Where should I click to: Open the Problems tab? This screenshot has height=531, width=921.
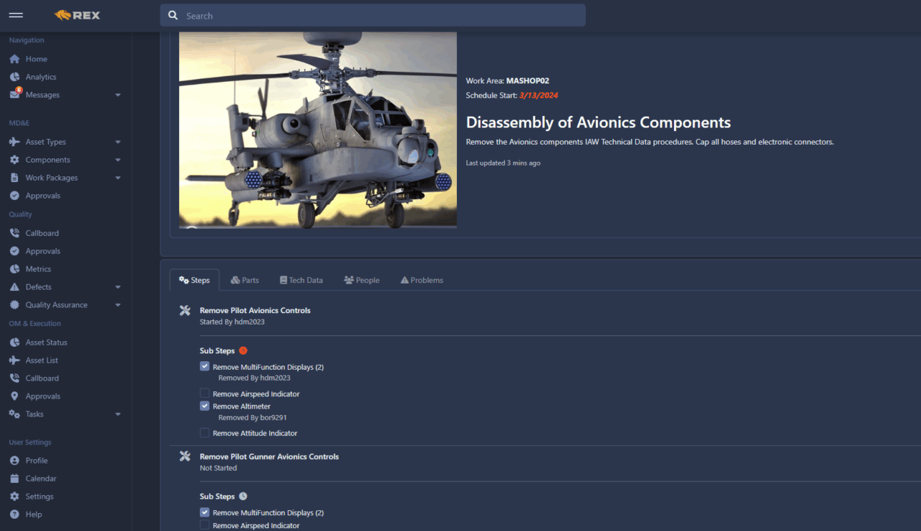click(x=422, y=280)
